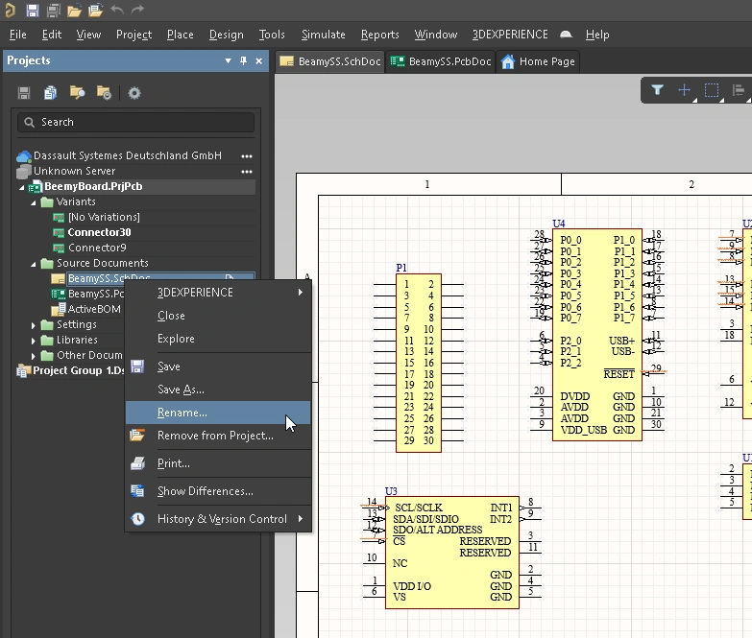
Task: Choose Print... from the context menu
Action: (x=218, y=463)
